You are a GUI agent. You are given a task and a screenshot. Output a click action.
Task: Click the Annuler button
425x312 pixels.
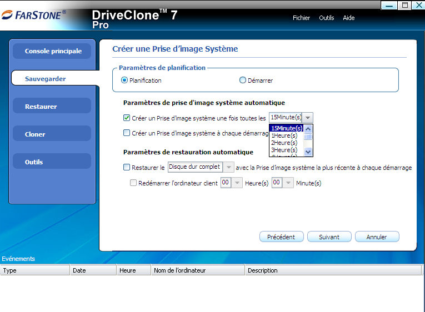(x=377, y=236)
